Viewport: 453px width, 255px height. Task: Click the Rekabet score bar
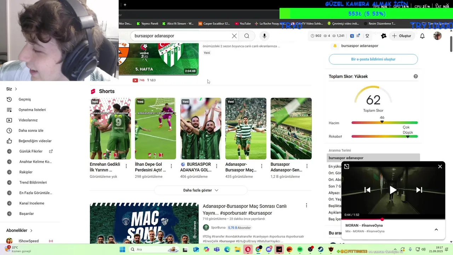click(x=384, y=136)
